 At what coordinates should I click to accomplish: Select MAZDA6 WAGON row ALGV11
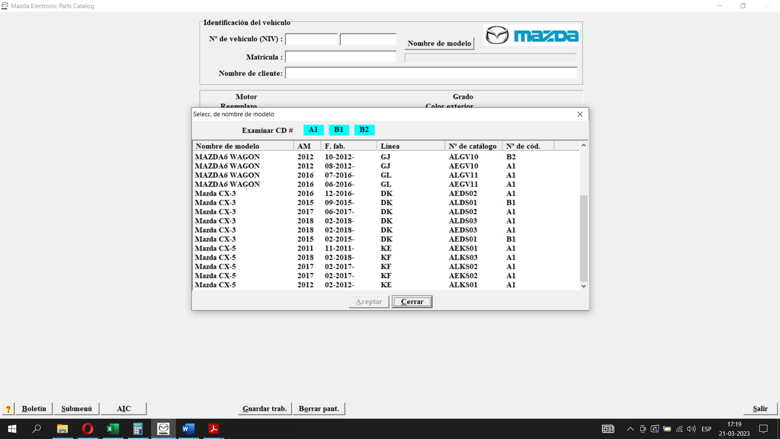386,175
